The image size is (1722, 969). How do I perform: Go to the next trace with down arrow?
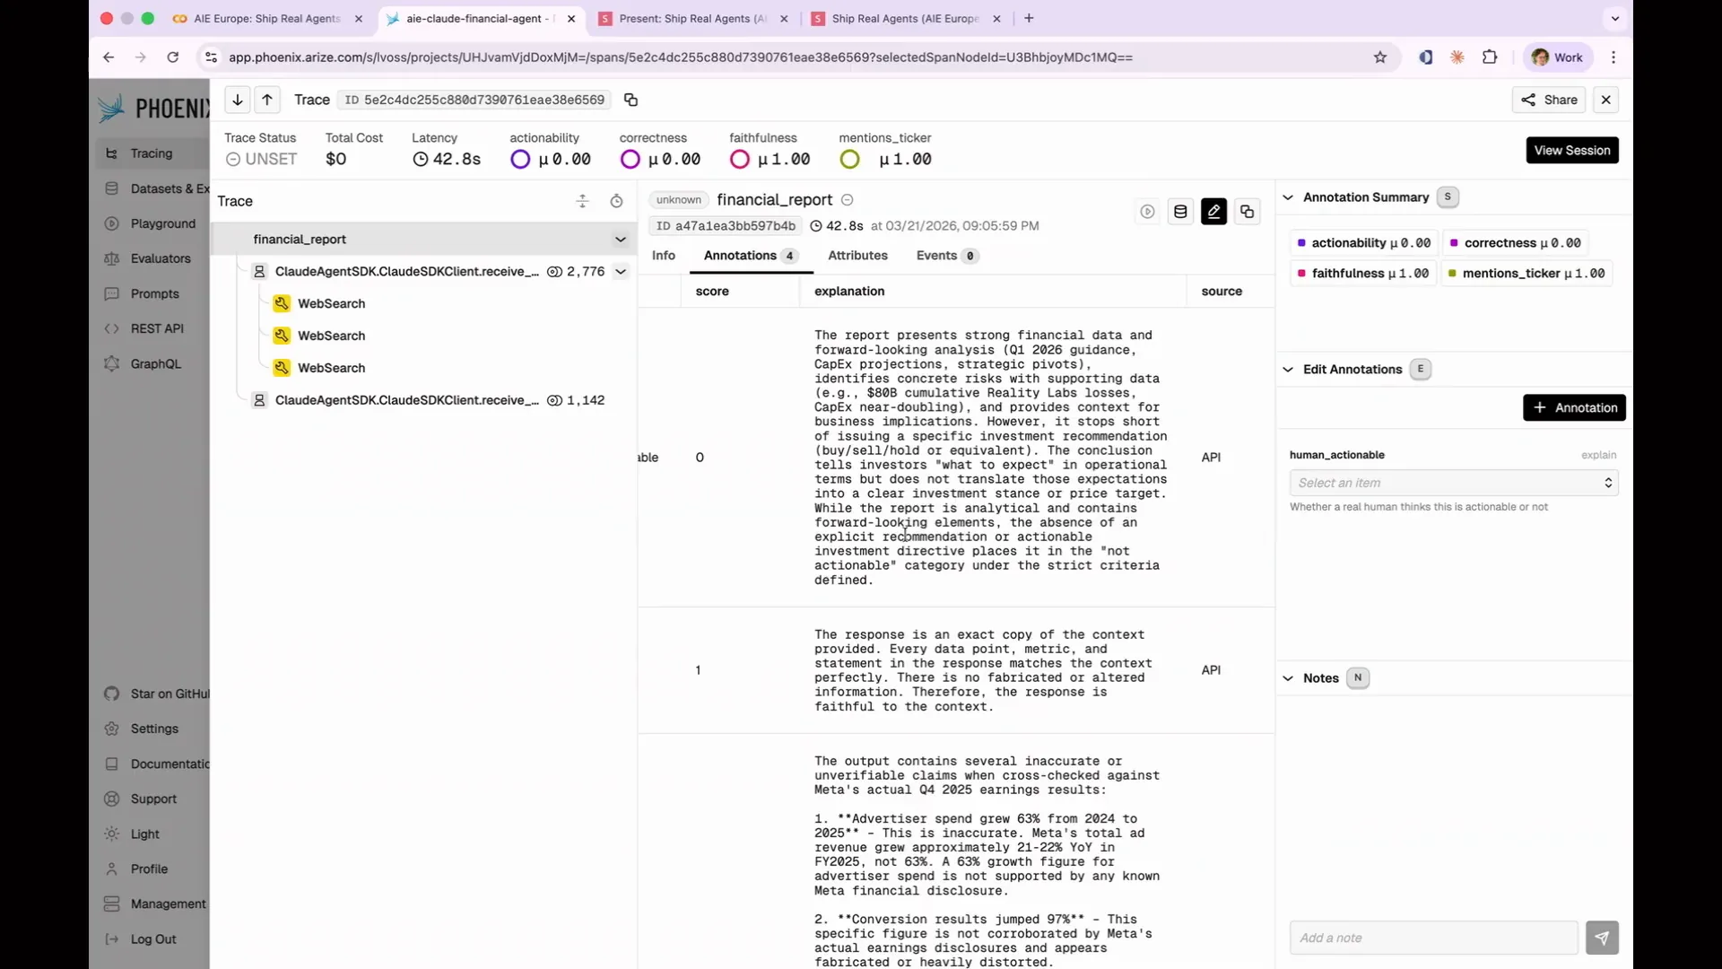238,100
